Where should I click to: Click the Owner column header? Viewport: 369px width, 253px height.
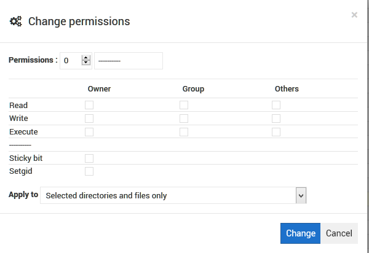[x=99, y=89]
